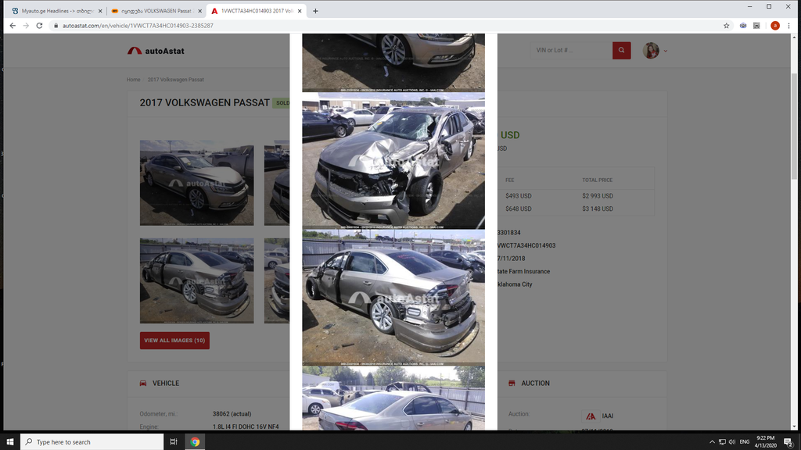Open the user avatar profile menu
801x450 pixels.
tap(651, 51)
